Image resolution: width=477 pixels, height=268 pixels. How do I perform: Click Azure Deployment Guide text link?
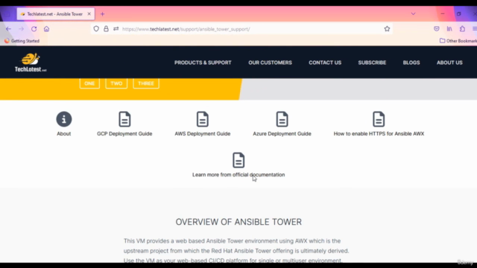[x=282, y=134]
